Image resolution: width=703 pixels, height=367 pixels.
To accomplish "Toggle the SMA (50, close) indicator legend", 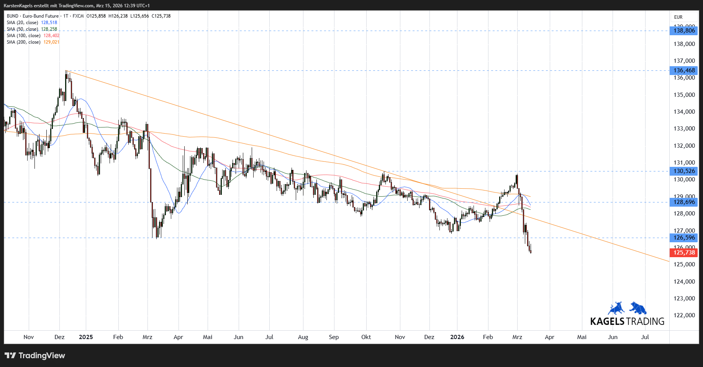I will coord(23,29).
